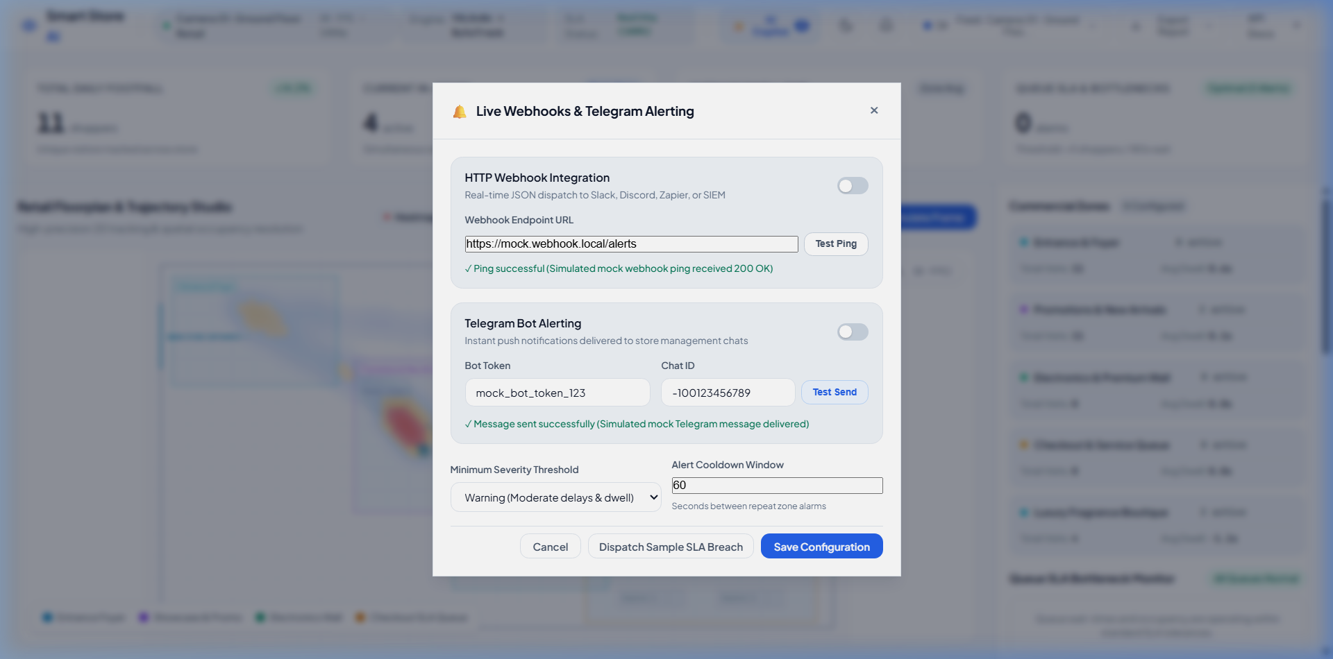Screen dimensions: 1333x659
Task: Click the HTTP Webhook Integration heading
Action: (x=537, y=178)
